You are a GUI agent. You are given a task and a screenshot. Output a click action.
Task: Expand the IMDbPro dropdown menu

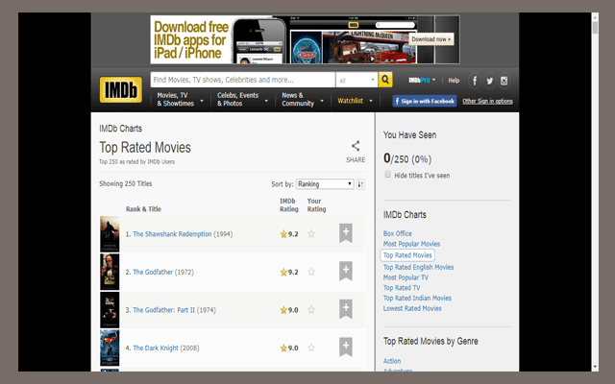tap(421, 81)
